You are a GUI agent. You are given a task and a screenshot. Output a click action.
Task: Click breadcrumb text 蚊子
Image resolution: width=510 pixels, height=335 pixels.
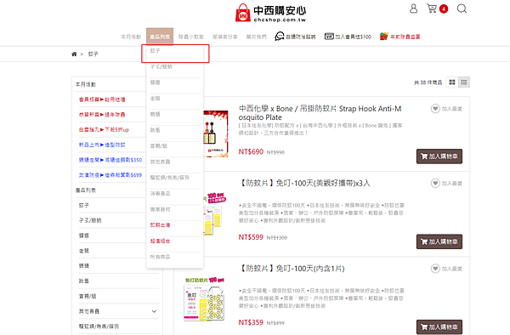point(93,54)
